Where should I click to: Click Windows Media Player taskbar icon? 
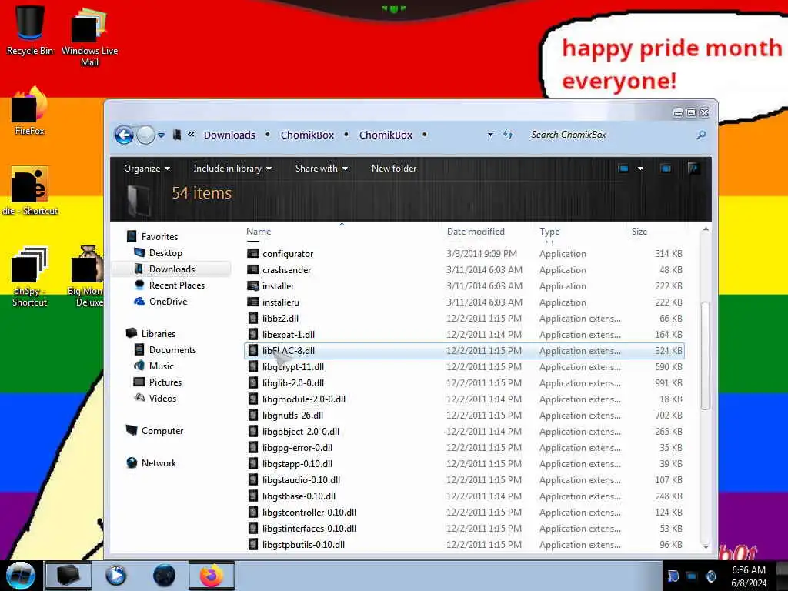(x=116, y=576)
